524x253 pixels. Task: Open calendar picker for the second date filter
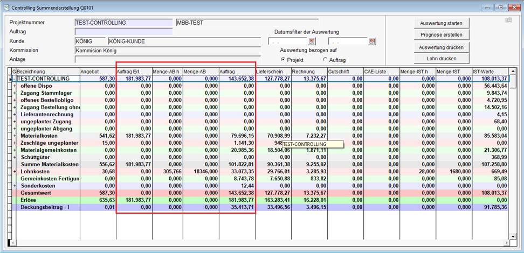click(x=371, y=41)
